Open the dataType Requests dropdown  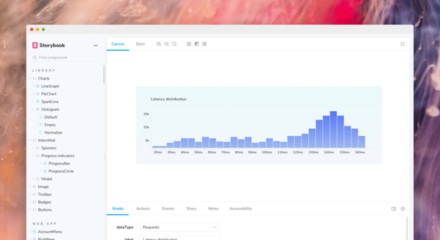[180, 227]
